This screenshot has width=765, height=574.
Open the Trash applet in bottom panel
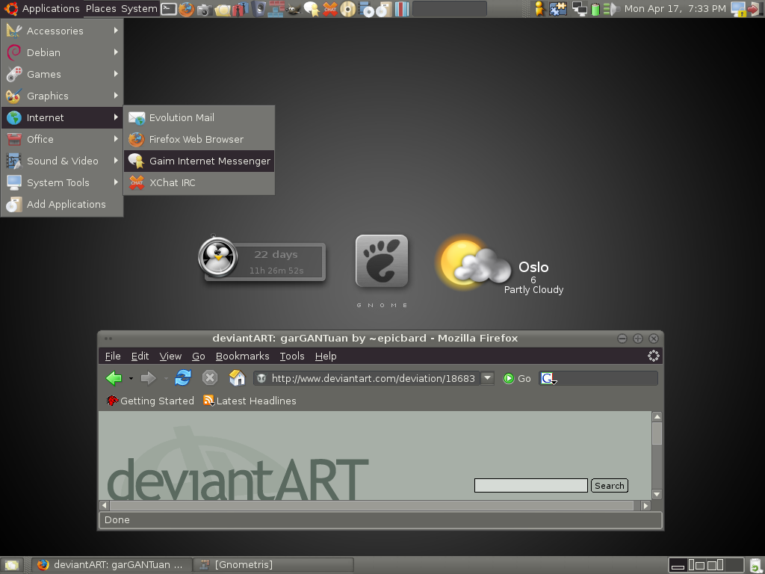755,565
